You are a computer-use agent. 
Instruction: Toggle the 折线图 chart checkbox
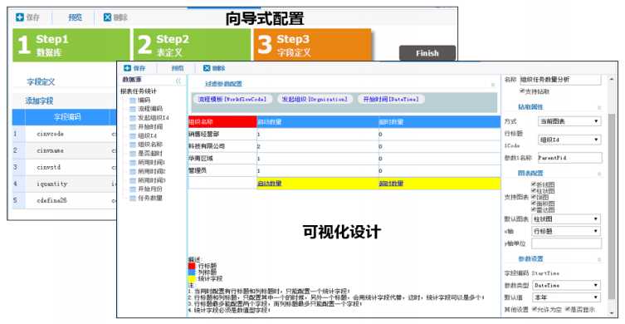(x=534, y=184)
